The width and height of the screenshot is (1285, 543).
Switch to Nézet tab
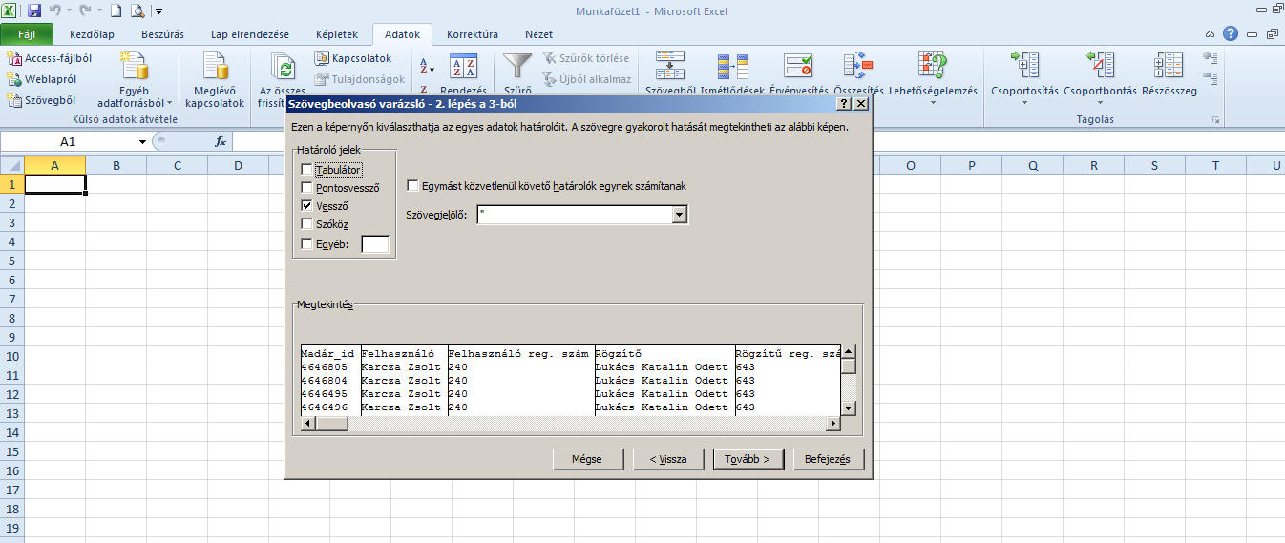click(x=539, y=34)
